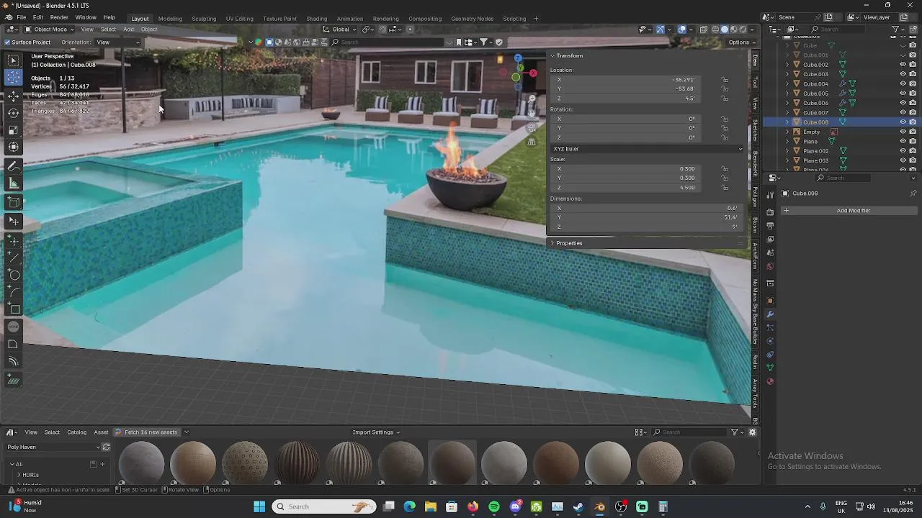The width and height of the screenshot is (922, 518).
Task: Pick the Move tool
Action: [14, 96]
